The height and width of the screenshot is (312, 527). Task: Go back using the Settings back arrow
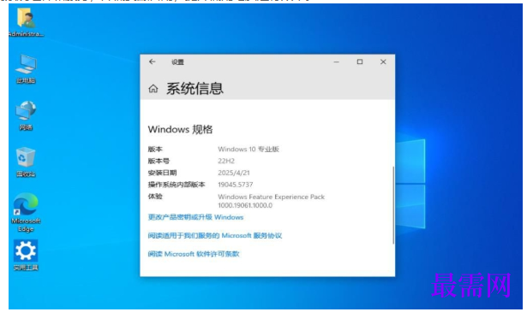pos(153,62)
